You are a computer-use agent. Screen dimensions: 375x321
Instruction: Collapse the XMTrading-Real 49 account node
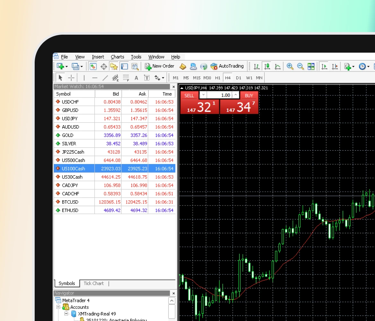66,314
